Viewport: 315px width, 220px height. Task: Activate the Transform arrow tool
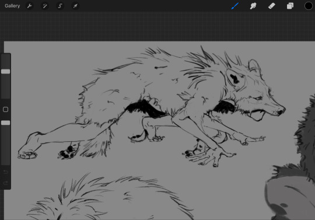75,6
